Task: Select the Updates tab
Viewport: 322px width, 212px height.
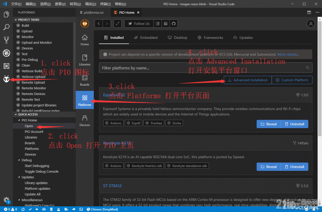Action: click(243, 38)
